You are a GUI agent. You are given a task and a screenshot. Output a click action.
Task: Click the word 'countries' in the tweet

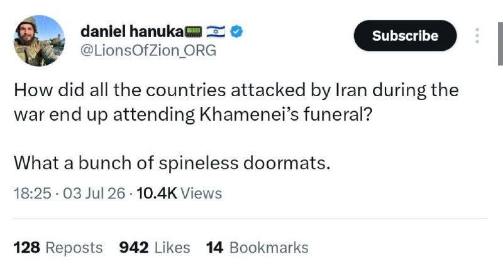pyautogui.click(x=185, y=90)
